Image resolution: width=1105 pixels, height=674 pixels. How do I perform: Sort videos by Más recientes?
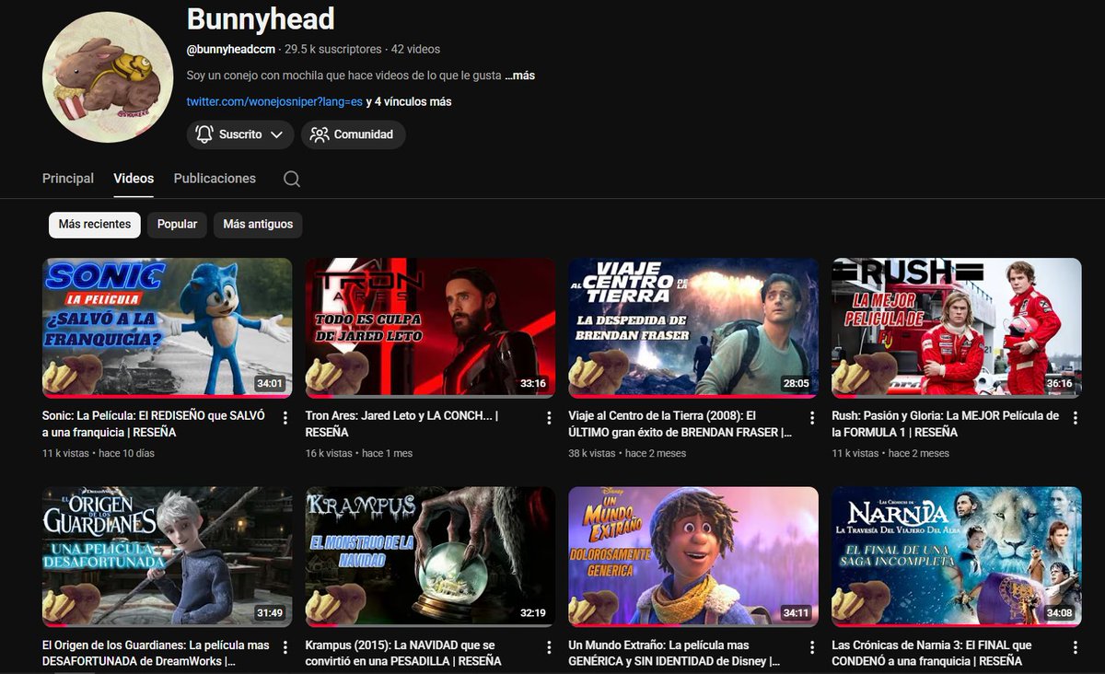(x=95, y=225)
